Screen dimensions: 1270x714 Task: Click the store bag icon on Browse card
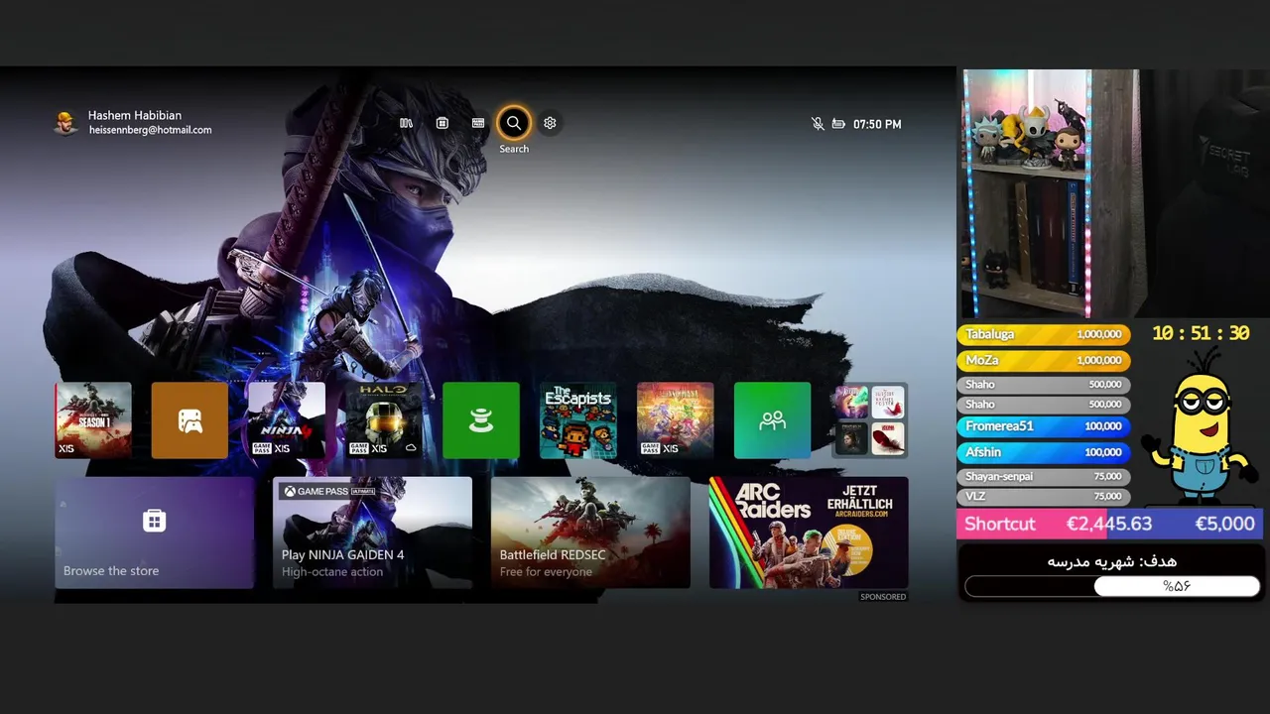point(154,521)
